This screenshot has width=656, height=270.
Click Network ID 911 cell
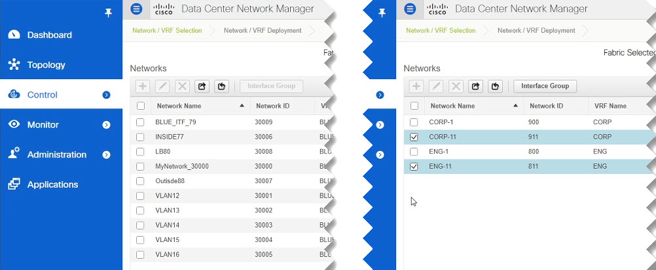coord(534,137)
